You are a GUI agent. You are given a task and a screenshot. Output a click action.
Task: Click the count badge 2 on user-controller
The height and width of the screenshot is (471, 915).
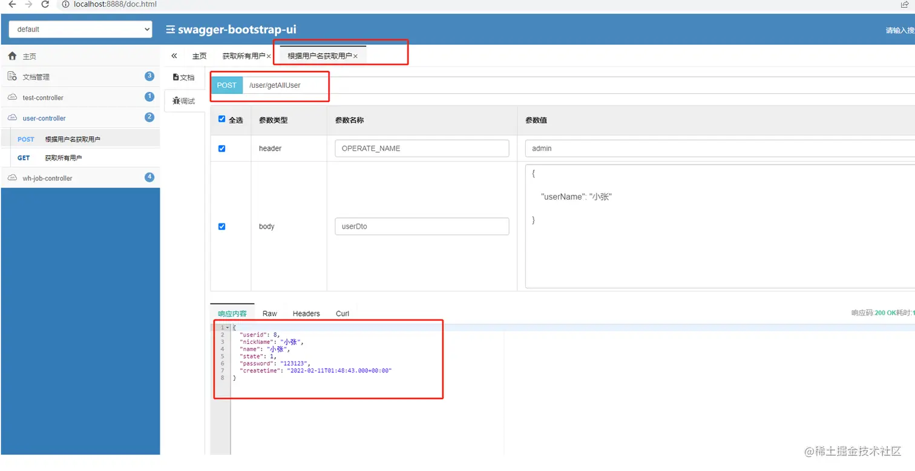click(x=149, y=117)
